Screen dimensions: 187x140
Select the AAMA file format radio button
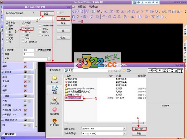click(23, 29)
